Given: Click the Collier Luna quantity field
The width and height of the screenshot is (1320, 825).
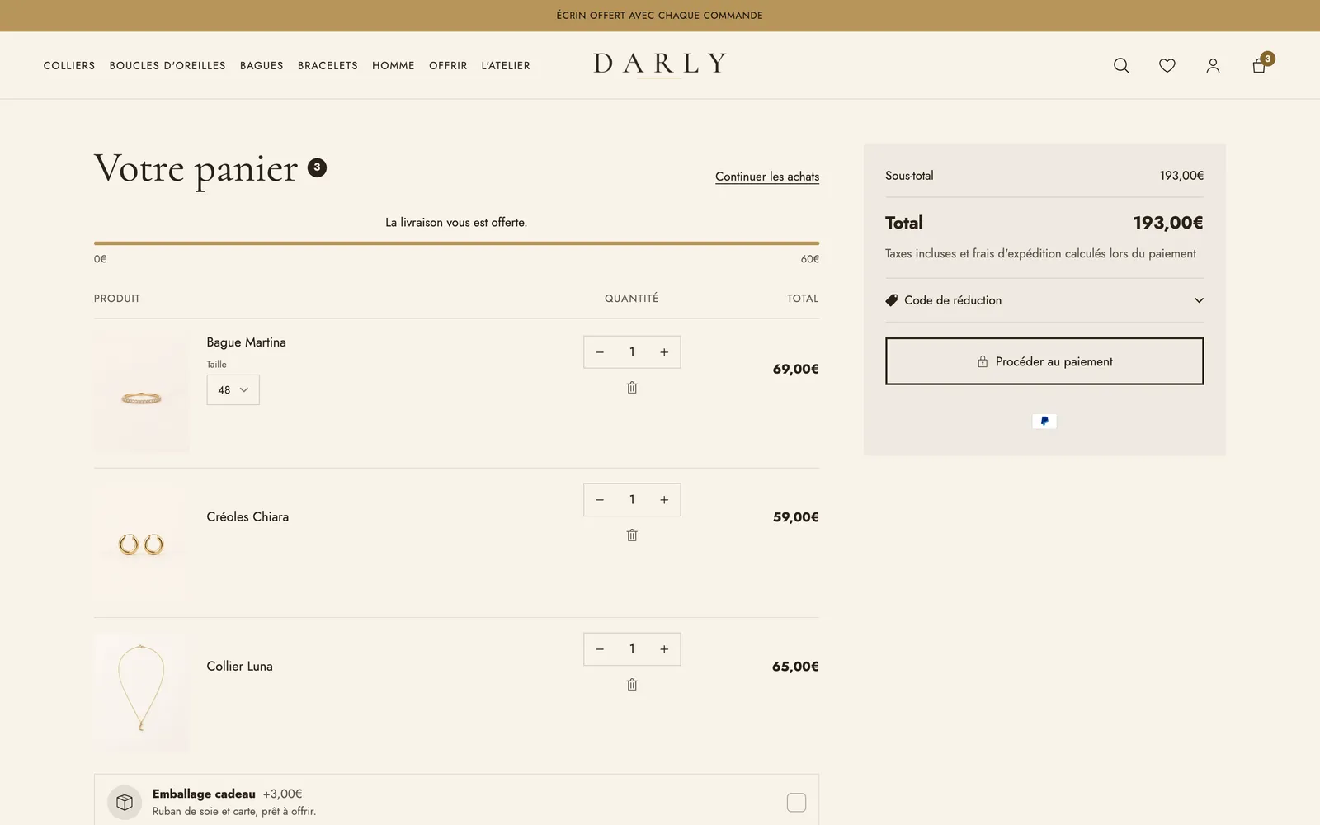Looking at the screenshot, I should click(x=632, y=649).
